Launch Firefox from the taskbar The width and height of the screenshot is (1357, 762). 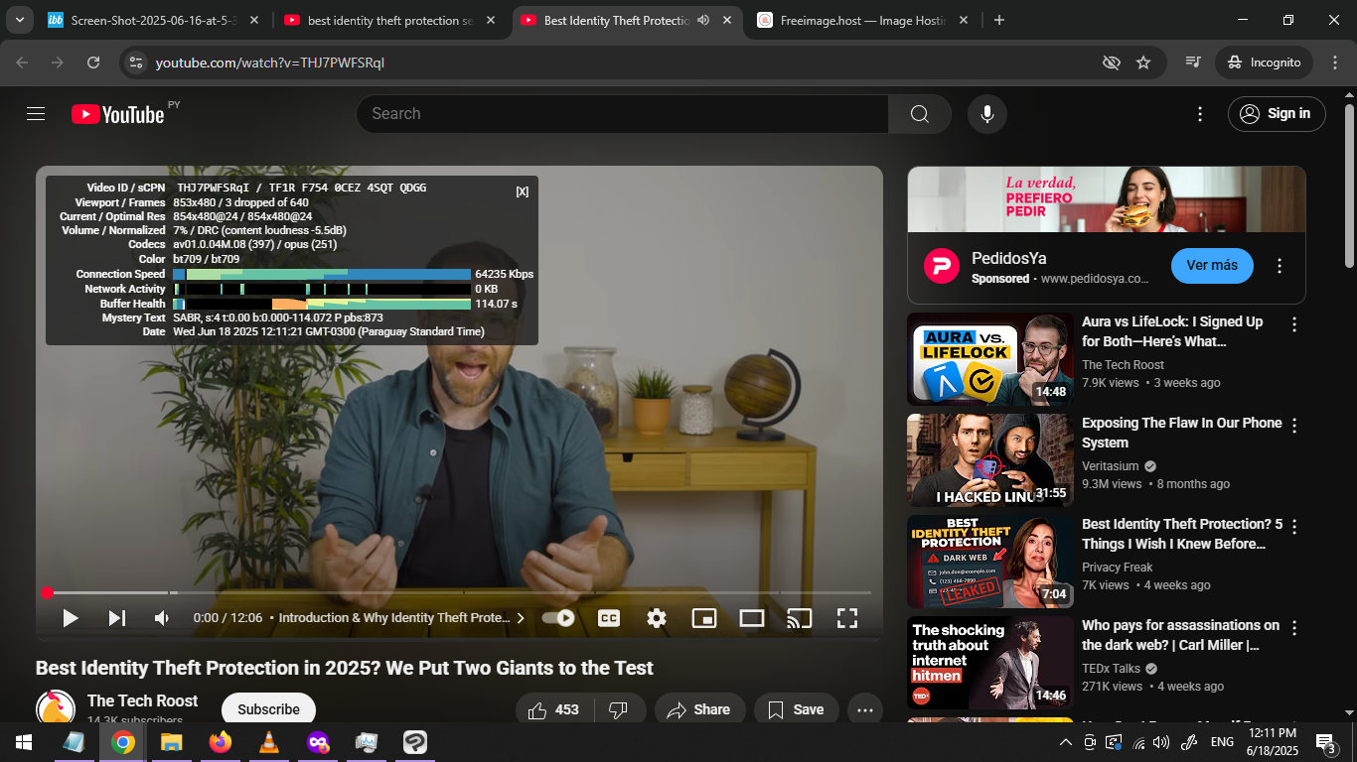click(x=221, y=742)
